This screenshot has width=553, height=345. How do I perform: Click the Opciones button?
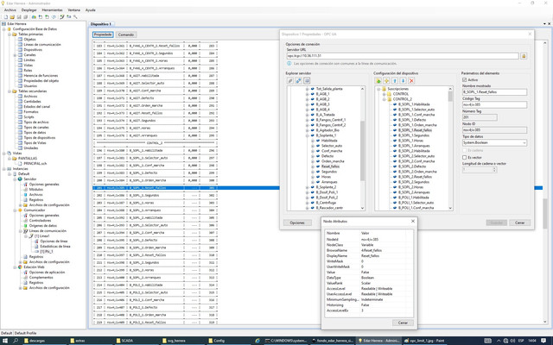pyautogui.click(x=297, y=223)
